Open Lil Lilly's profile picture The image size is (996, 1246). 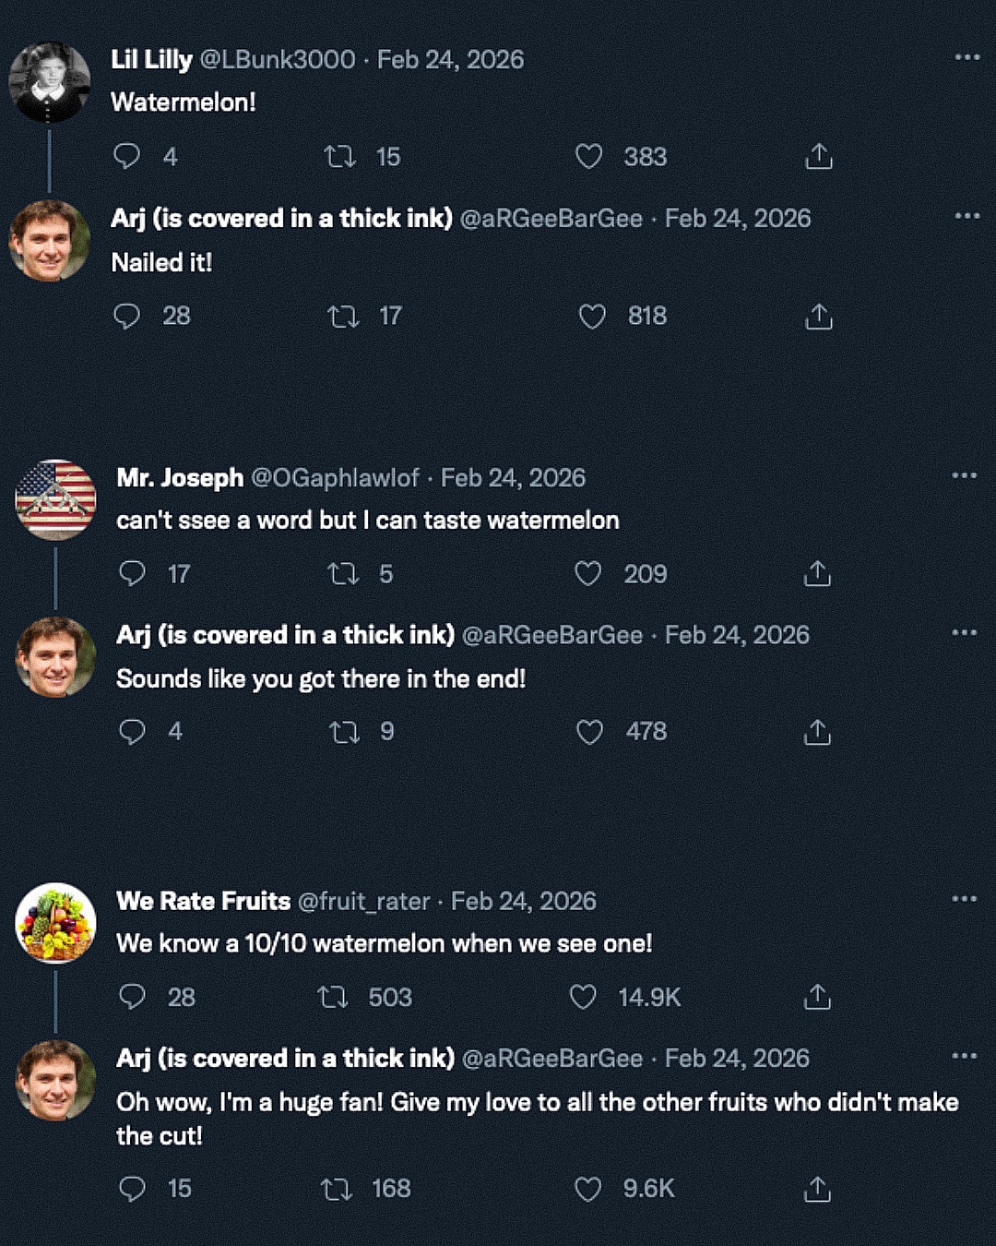50,82
